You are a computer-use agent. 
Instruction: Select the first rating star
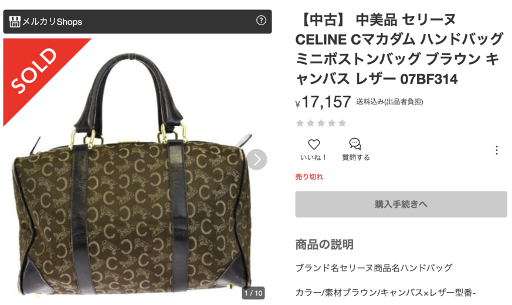(x=300, y=123)
